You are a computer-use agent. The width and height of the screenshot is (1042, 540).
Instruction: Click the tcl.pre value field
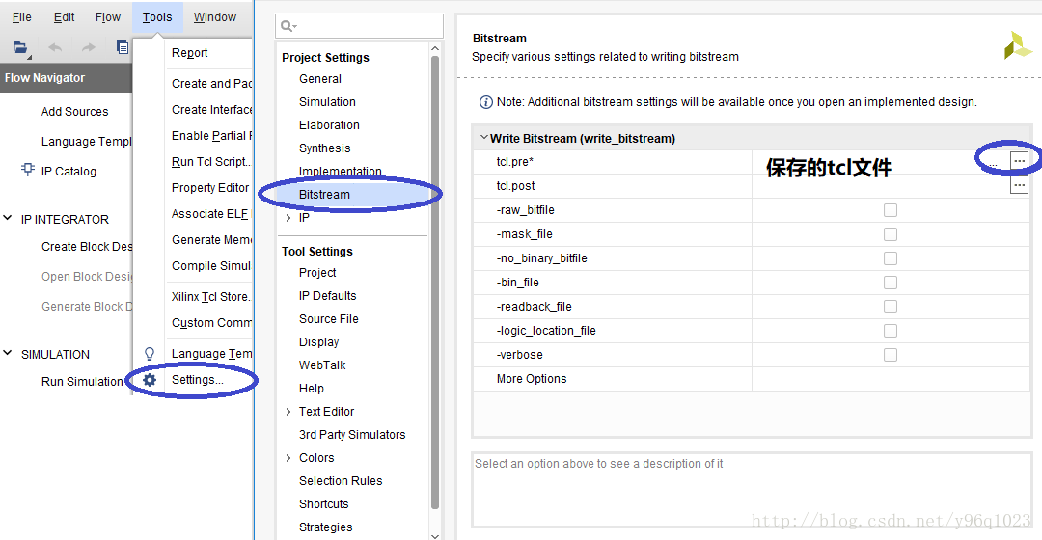pyautogui.click(x=881, y=161)
